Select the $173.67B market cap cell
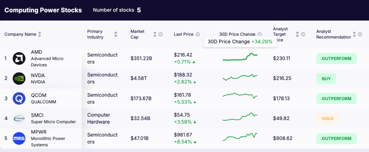Image resolution: width=369 pixels, height=152 pixels. [x=141, y=99]
